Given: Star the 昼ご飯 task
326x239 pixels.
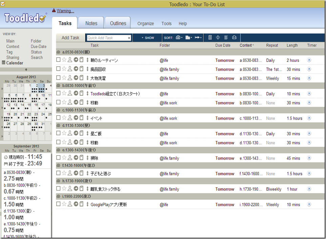Looking at the screenshot, I should coord(64,133).
